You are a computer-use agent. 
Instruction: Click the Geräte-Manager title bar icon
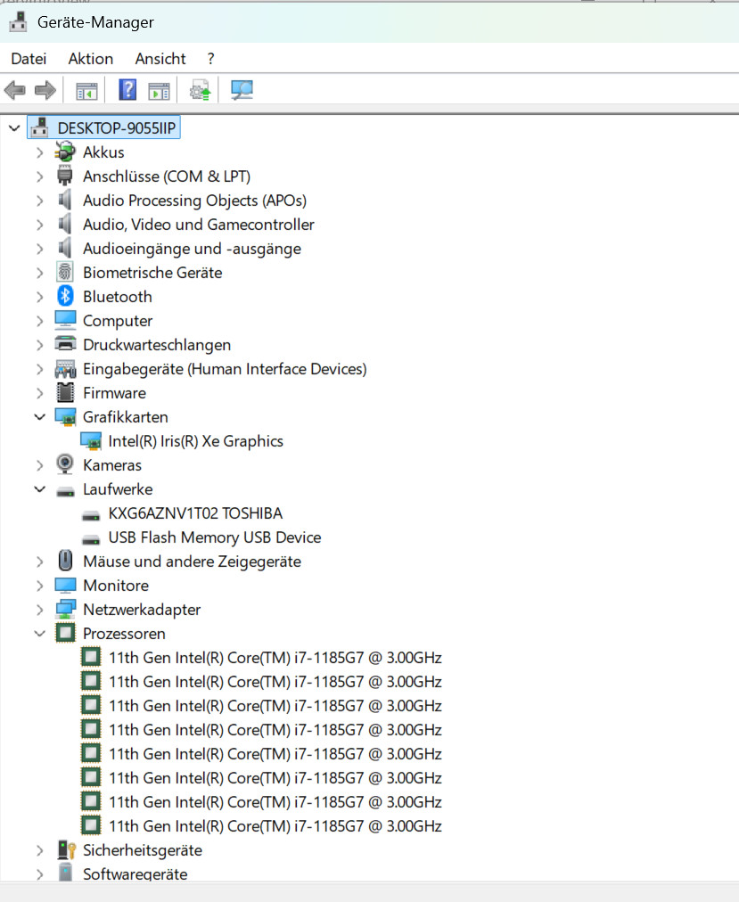(x=18, y=22)
